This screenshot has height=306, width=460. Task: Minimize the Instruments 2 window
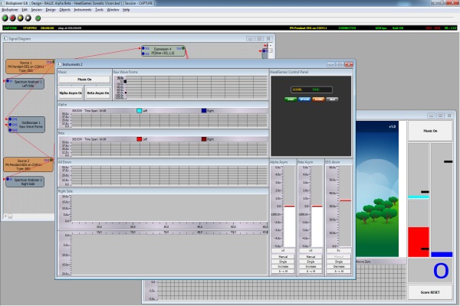pos(330,64)
